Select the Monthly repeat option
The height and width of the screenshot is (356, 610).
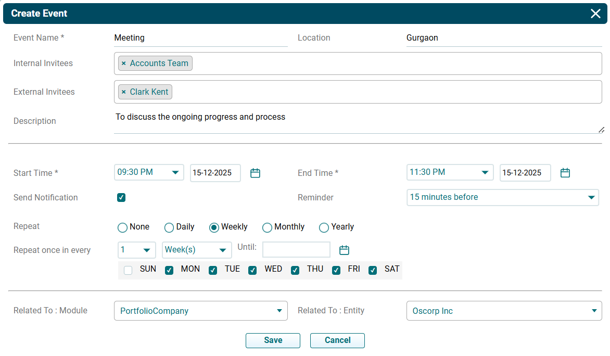pyautogui.click(x=268, y=227)
